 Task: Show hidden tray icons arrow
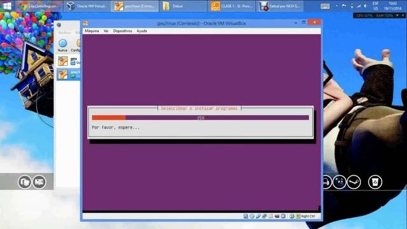(336, 6)
